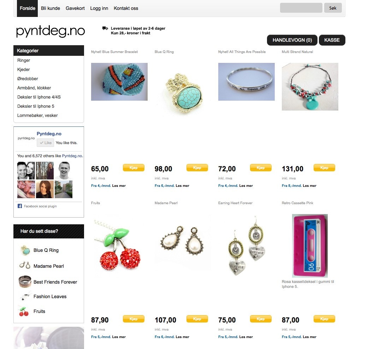Screen dimensions: 380x349
Task: Open Fashion Leaves sidebar thumbnail
Action: coord(25,296)
